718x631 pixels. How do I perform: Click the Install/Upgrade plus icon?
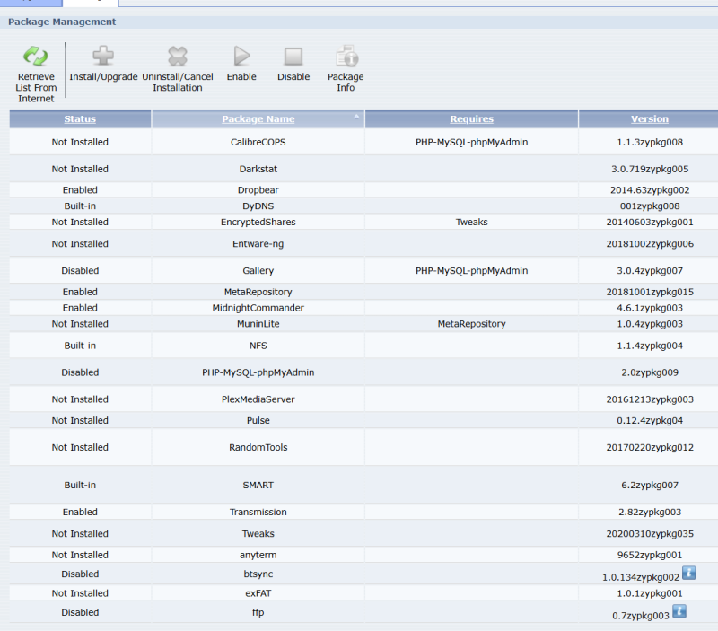click(x=103, y=56)
